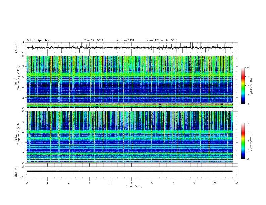Click the ch.1 frequency tick label "8"

(x=23, y=66)
